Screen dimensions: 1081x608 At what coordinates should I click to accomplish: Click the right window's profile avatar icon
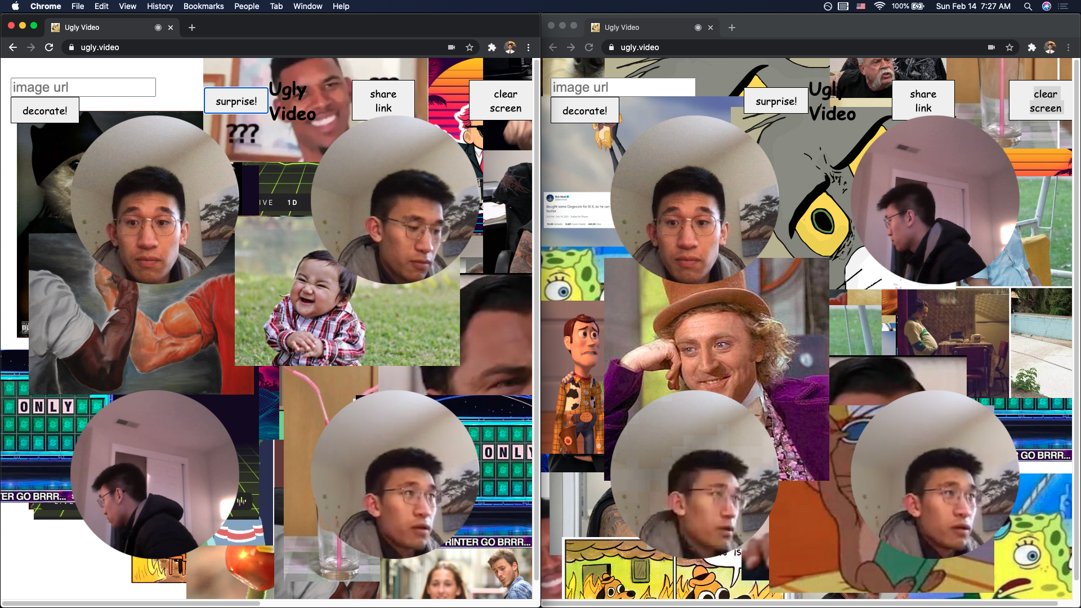tap(1050, 47)
